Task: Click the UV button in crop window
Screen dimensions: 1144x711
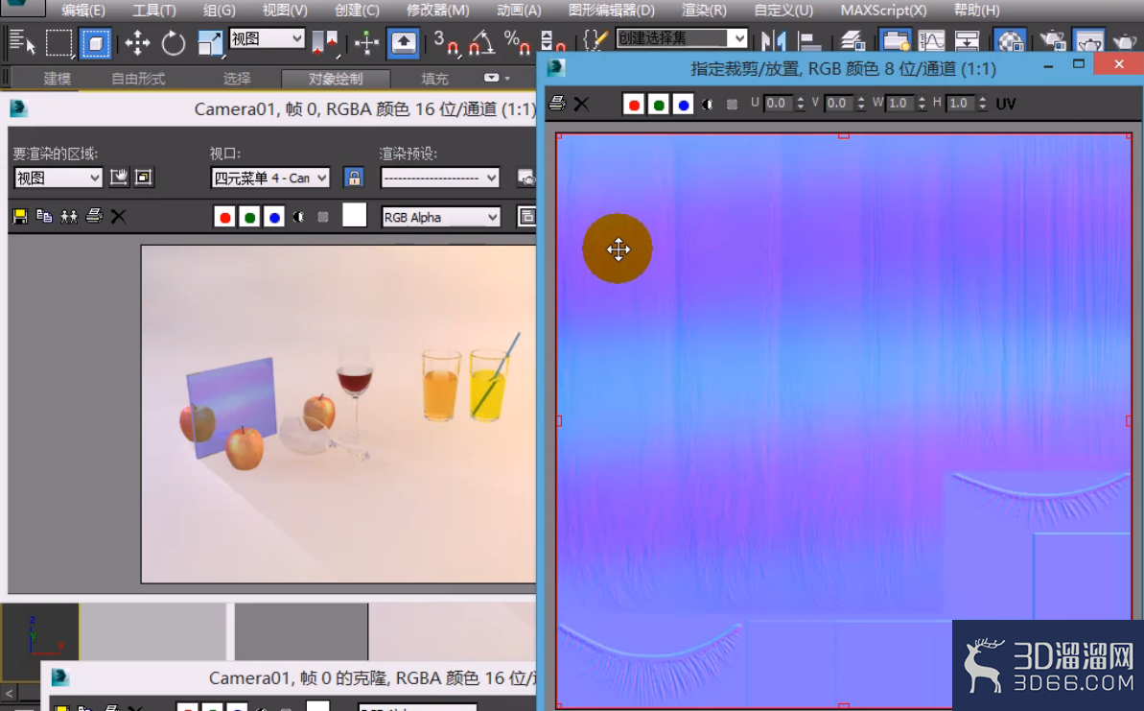Action: 1006,104
